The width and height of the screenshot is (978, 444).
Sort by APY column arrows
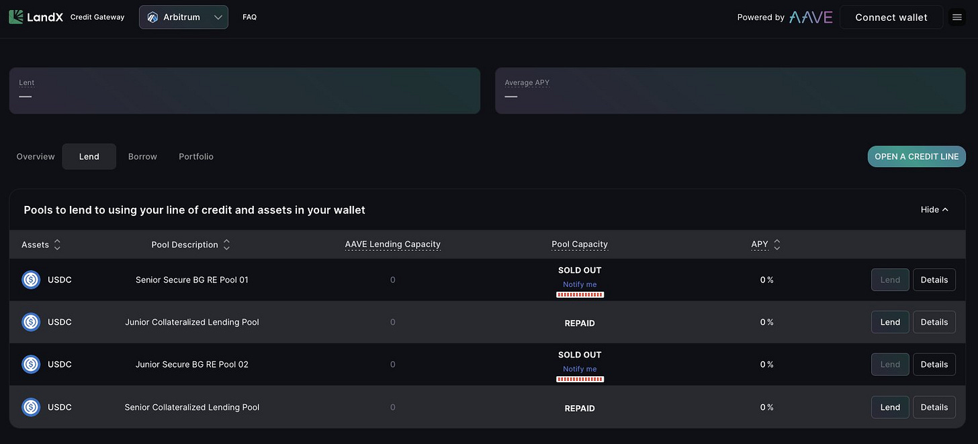[x=777, y=245]
